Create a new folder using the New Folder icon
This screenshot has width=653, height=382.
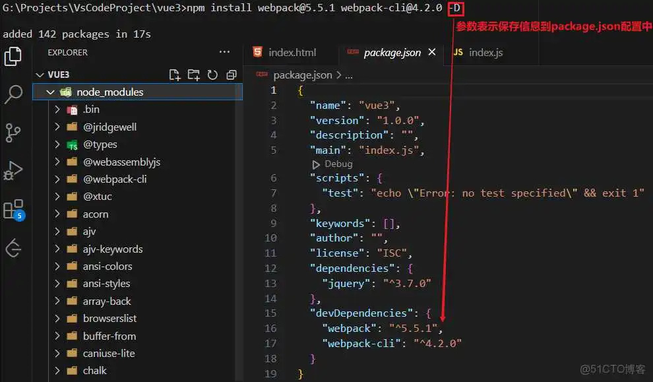(x=193, y=75)
